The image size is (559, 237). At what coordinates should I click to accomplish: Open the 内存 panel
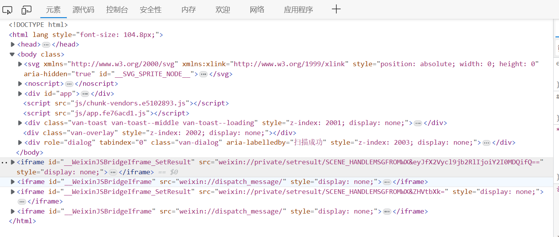[x=188, y=10]
